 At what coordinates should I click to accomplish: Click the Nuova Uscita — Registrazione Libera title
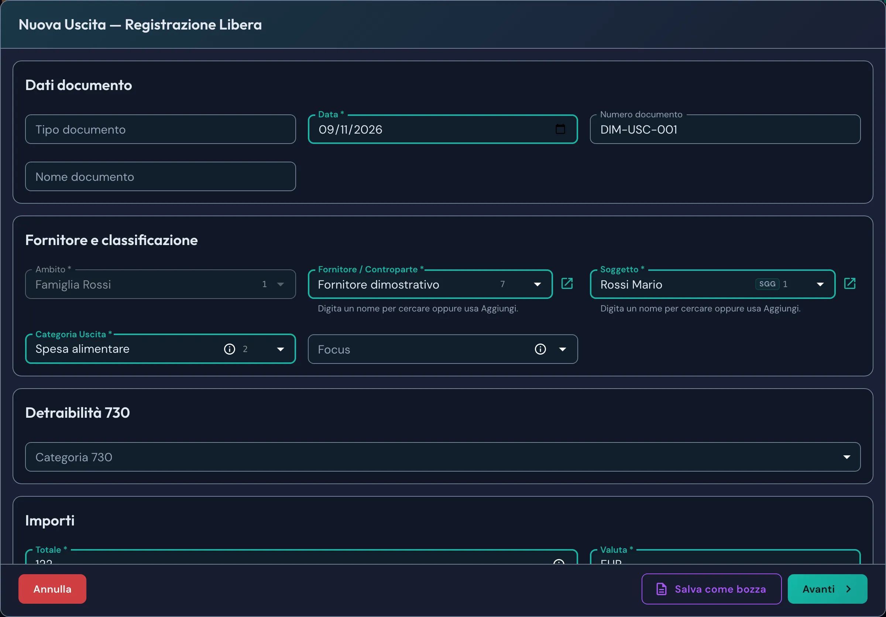140,25
